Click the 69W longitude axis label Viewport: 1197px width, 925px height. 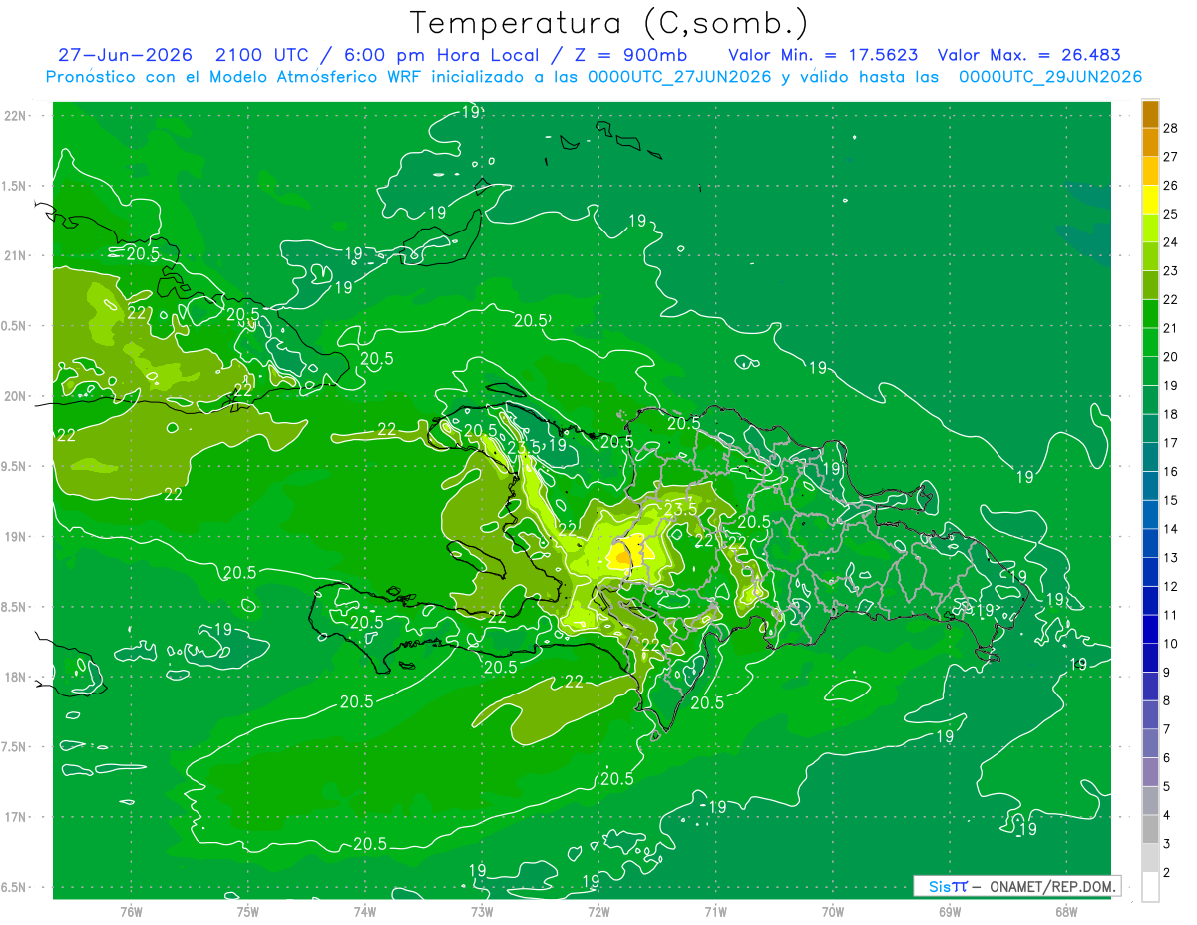(949, 912)
